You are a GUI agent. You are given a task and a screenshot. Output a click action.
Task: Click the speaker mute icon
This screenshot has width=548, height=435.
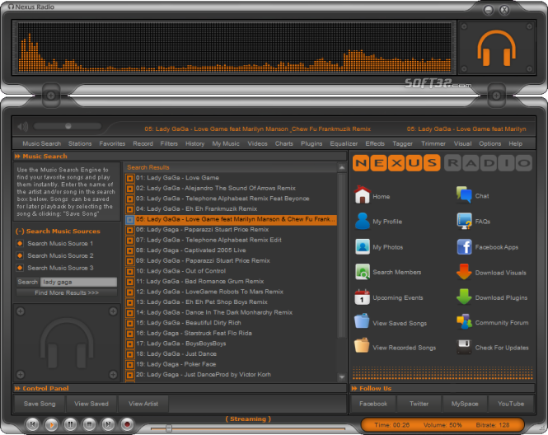22,127
